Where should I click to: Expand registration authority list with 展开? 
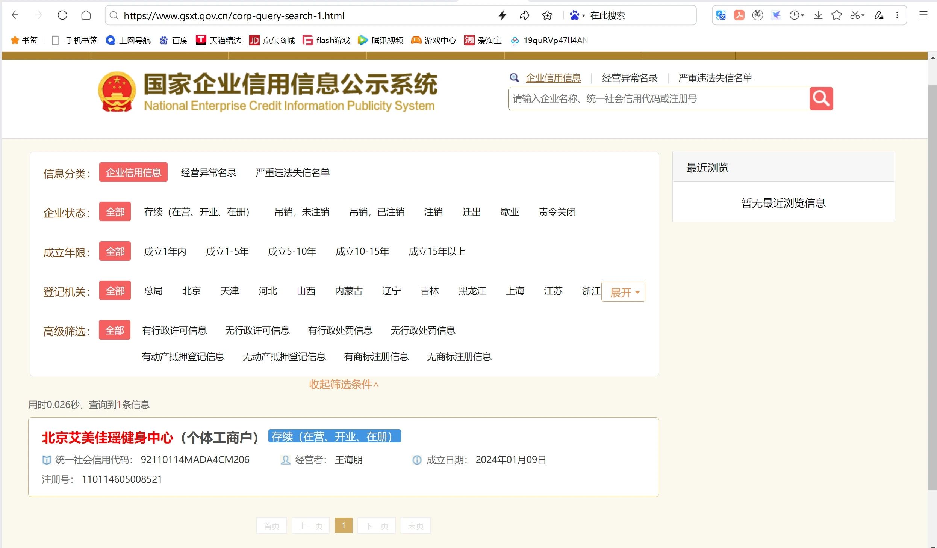(x=623, y=292)
